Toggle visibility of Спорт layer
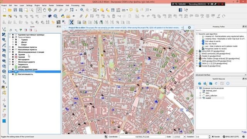Image resolution: width=247 pixels, height=139 pixels. [16, 45]
